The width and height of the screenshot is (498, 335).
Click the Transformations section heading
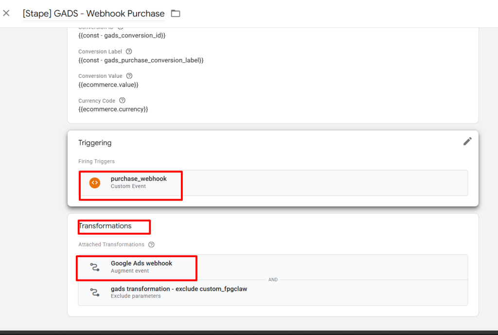pyautogui.click(x=105, y=226)
